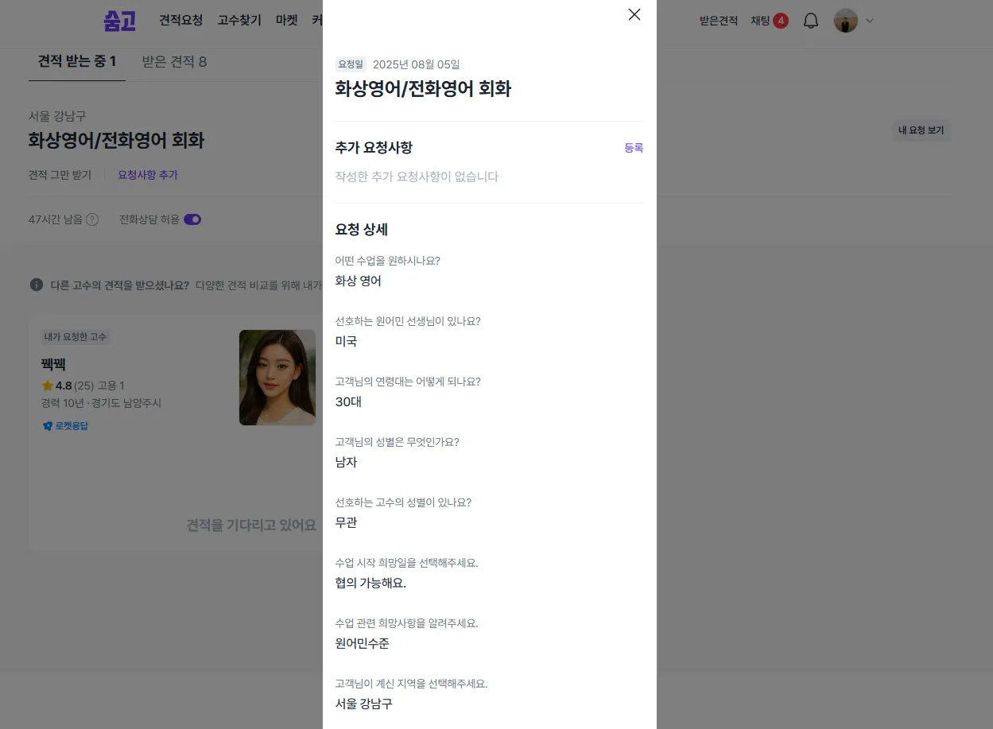
Task: Click the answer 미국
Action: coord(347,341)
